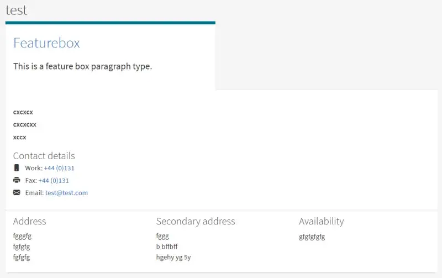This screenshot has width=442, height=278.
Task: Click the Secondary address heading
Action: [196, 221]
